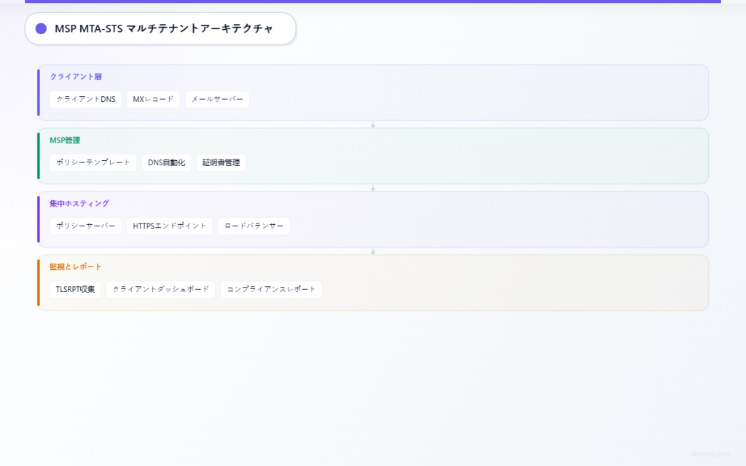Screen dimensions: 746x466
Task: Click the orange accent bar beside 監視とレポート
Action: [39, 282]
